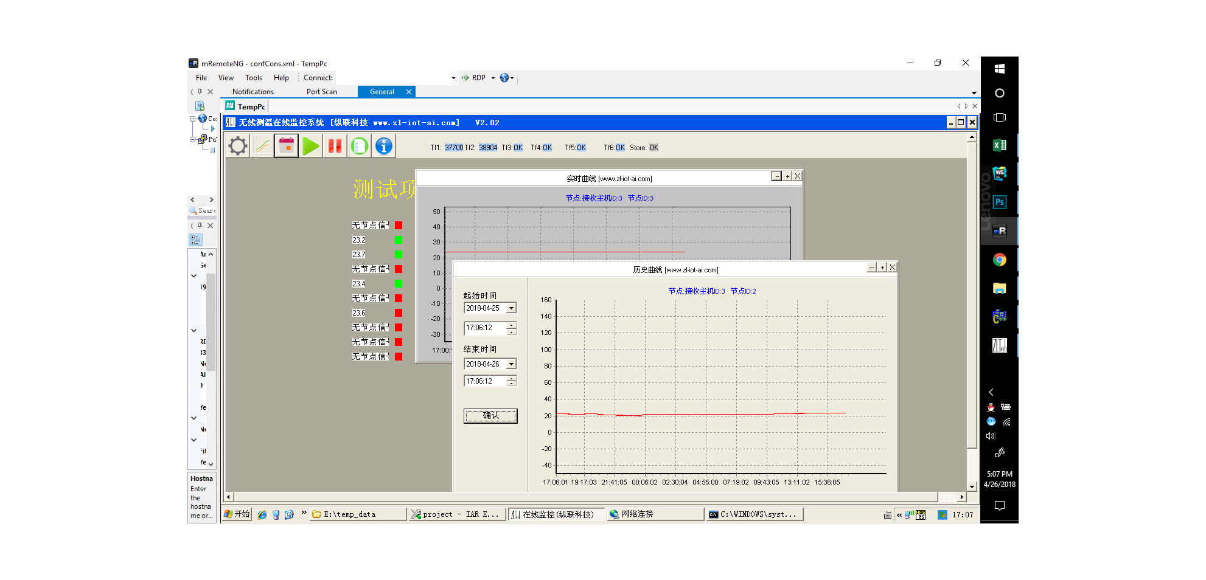The width and height of the screenshot is (1206, 580).
Task: Select the General tab
Action: pos(382,92)
